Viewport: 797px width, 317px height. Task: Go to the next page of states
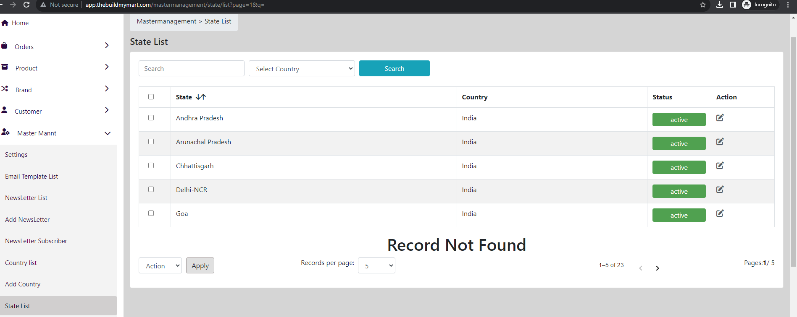(658, 268)
